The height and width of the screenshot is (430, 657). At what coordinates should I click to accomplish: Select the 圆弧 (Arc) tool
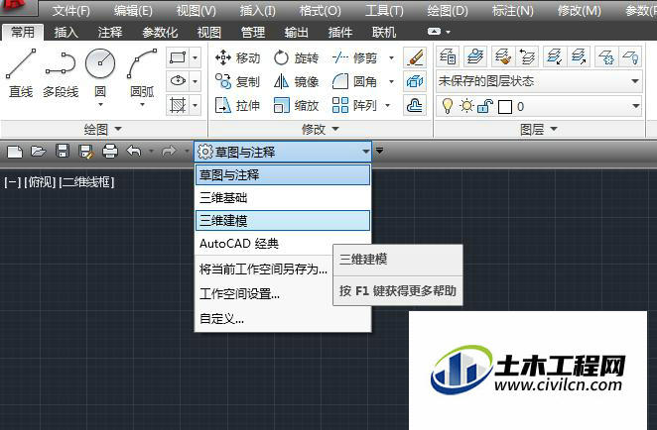click(142, 75)
